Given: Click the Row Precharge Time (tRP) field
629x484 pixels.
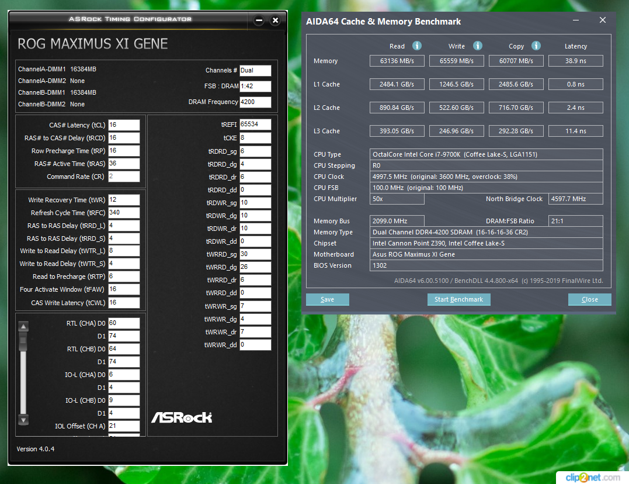Looking at the screenshot, I should pyautogui.click(x=124, y=151).
